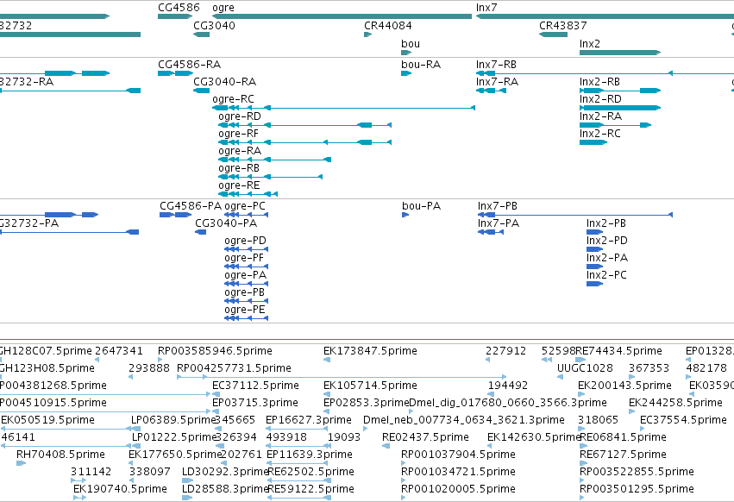Select EST EK050519.5prime label
734x502 pixels.
47,420
